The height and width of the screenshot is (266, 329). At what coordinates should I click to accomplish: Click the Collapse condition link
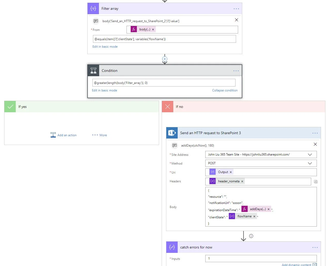click(225, 90)
